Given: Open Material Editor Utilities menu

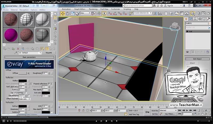Looking at the screenshot, I should 42,10.
